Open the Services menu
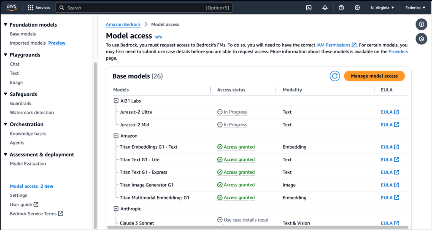The image size is (432, 230). pyautogui.click(x=39, y=8)
